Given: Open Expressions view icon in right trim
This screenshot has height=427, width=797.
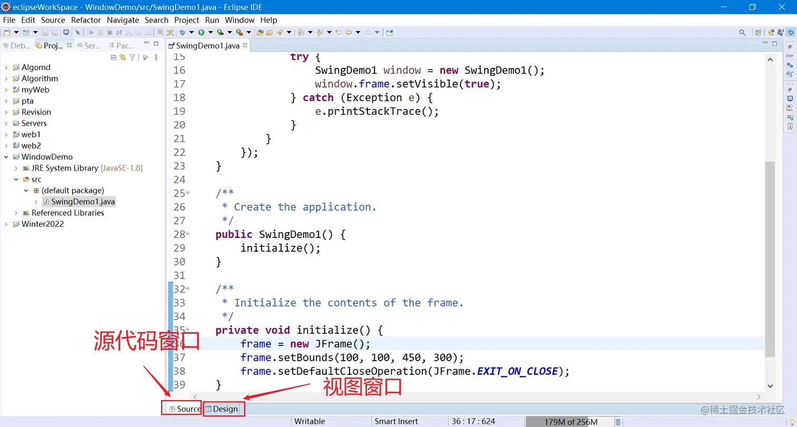Looking at the screenshot, I should point(790,74).
